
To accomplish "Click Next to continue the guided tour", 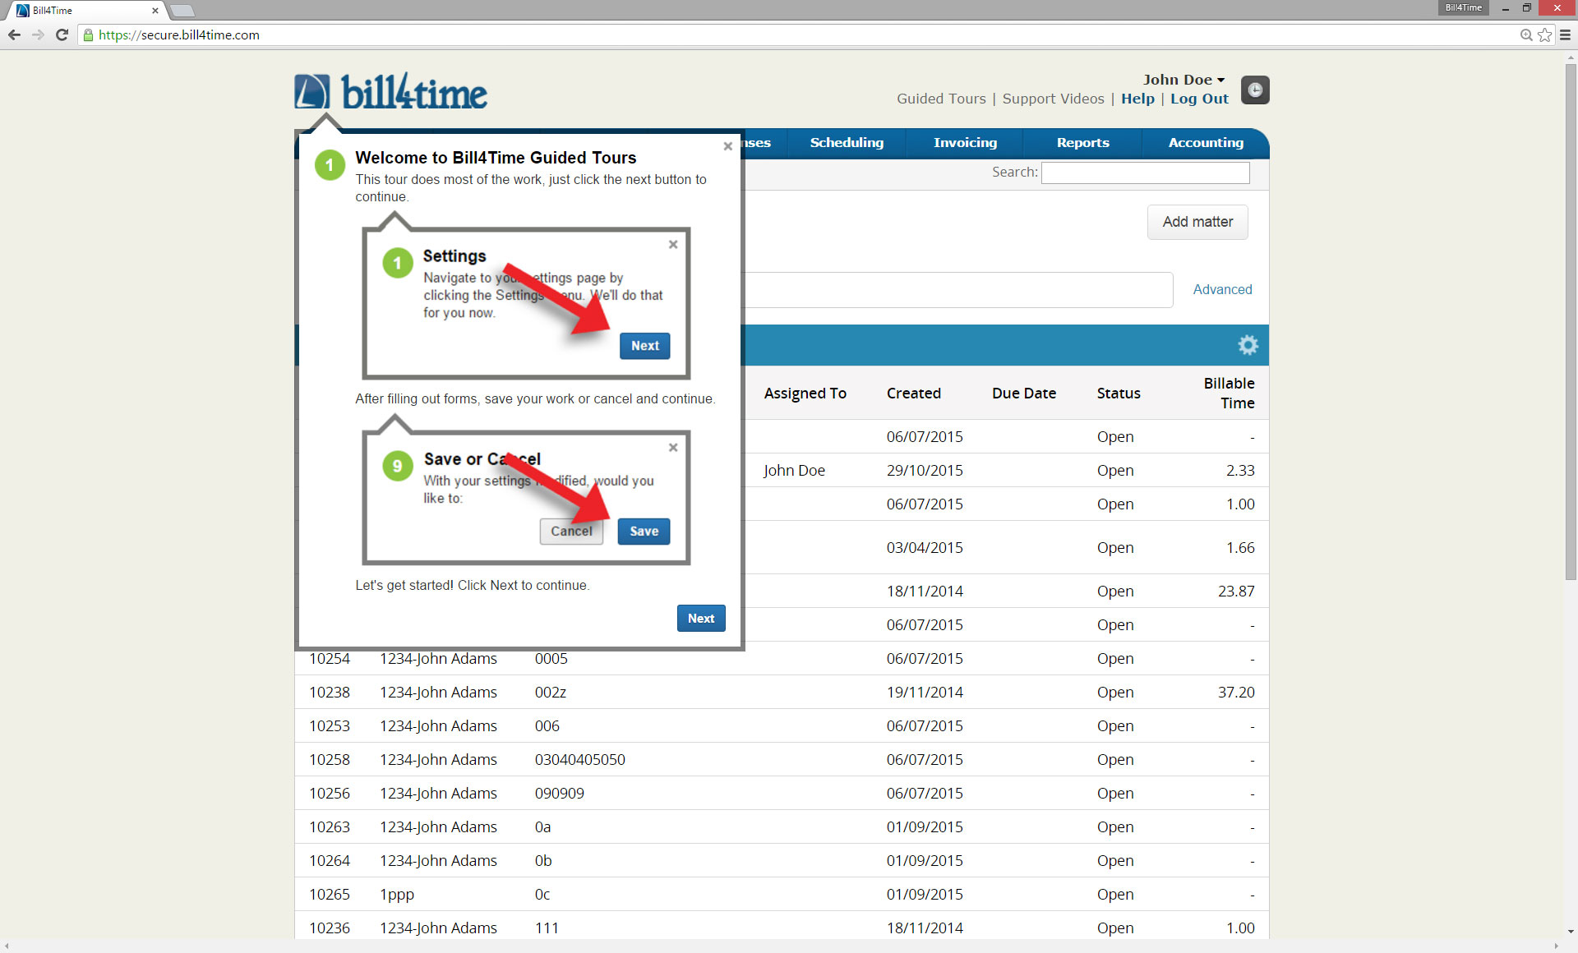I will pos(701,618).
